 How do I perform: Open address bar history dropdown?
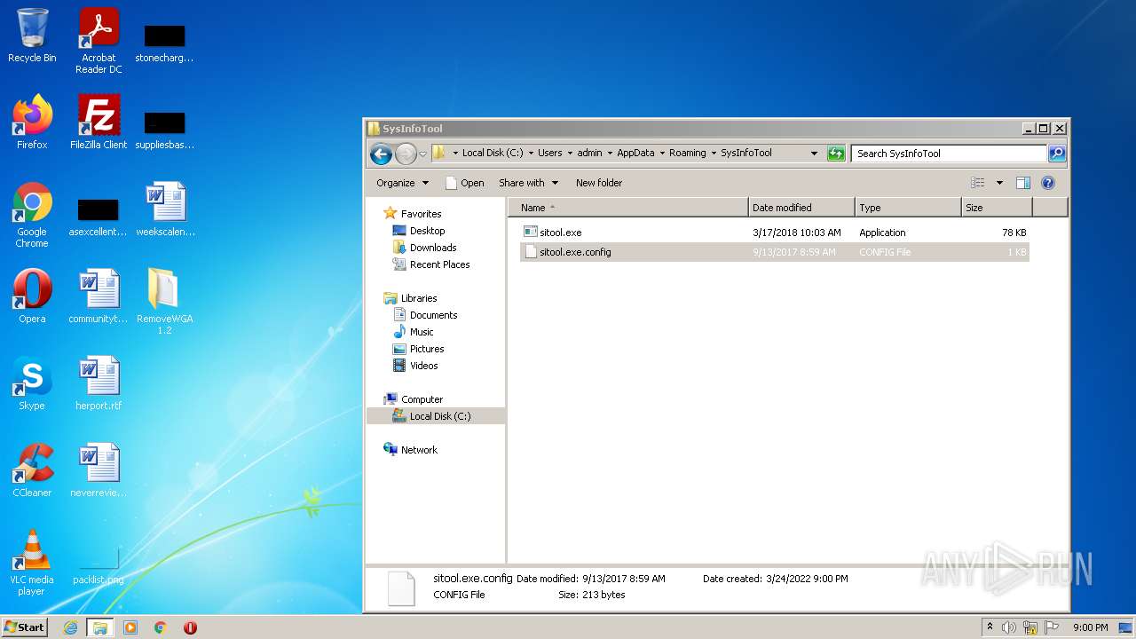[814, 154]
